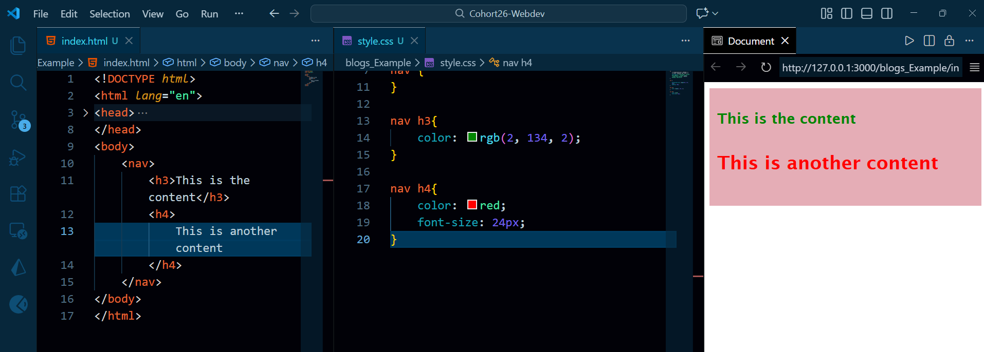The height and width of the screenshot is (352, 984).
Task: Close the Document preview tab
Action: [x=785, y=41]
